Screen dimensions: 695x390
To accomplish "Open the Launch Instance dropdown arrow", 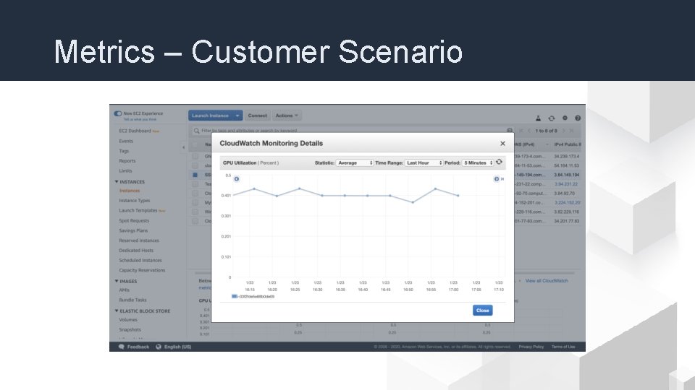I will pyautogui.click(x=237, y=116).
